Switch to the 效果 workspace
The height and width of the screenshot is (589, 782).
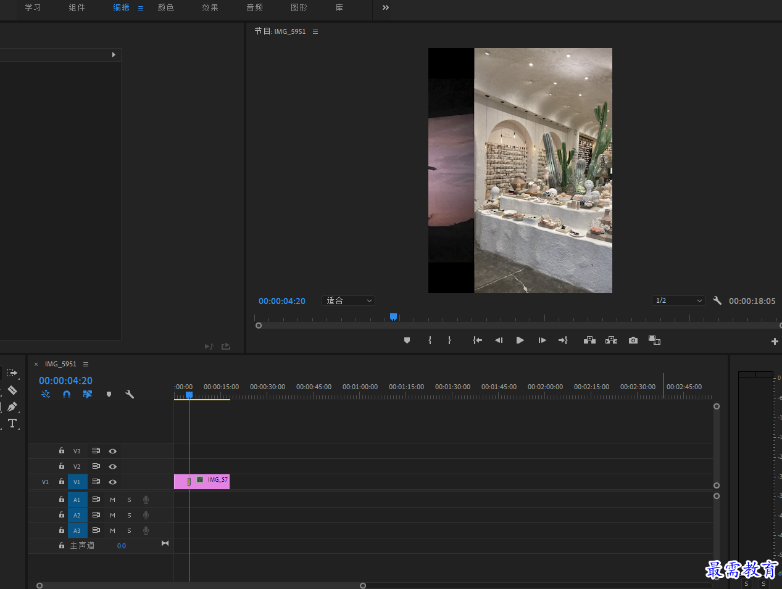(210, 7)
